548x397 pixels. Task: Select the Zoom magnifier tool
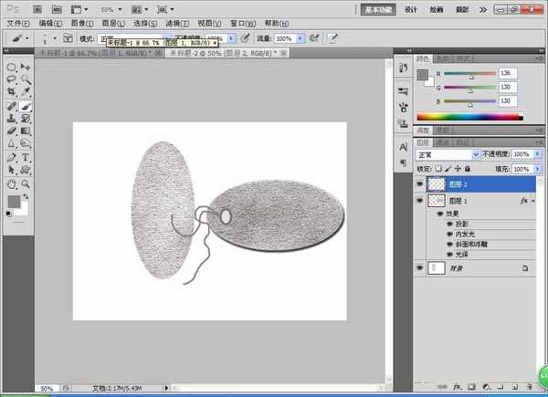pos(26,183)
